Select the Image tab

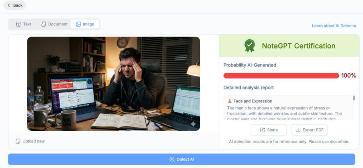85,24
